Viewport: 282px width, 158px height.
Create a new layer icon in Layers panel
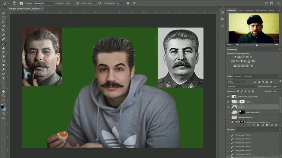pos(272,125)
